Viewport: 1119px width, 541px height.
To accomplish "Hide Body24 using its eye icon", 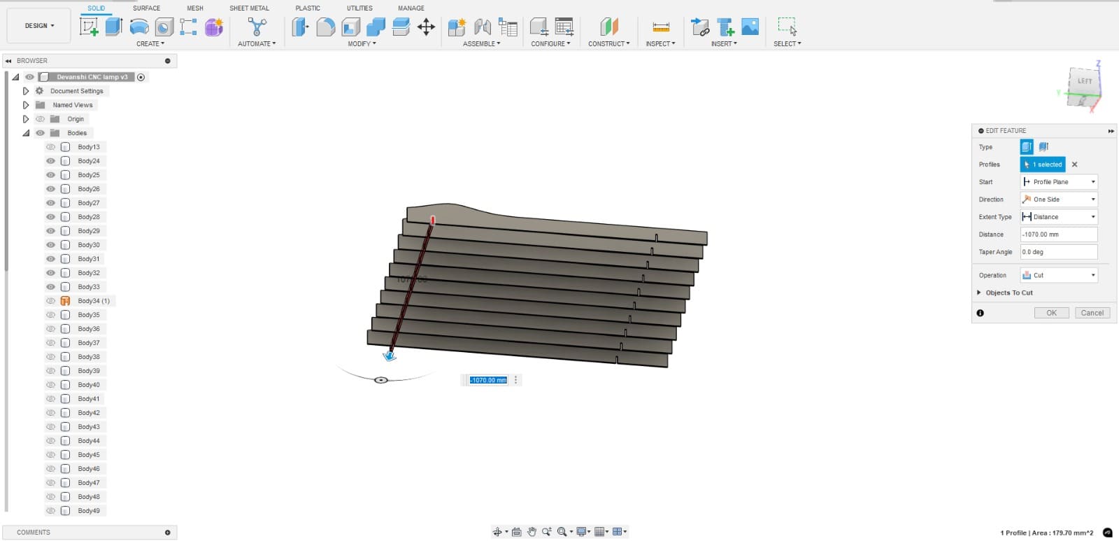I will click(50, 161).
